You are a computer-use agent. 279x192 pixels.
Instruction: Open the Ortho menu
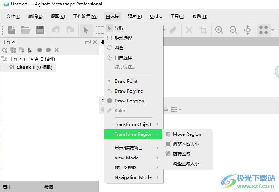(x=156, y=16)
